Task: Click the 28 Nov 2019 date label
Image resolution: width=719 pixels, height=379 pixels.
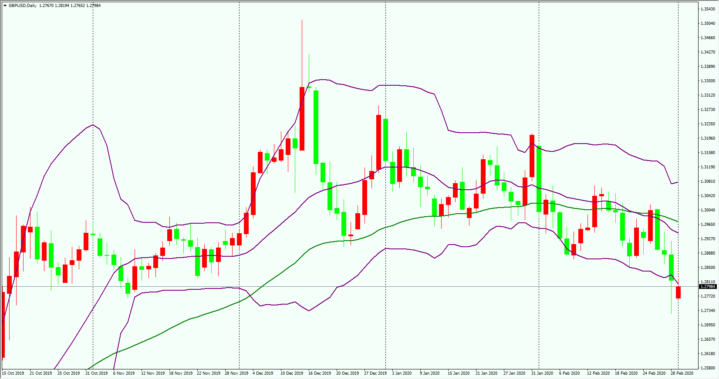Action: 236,373
